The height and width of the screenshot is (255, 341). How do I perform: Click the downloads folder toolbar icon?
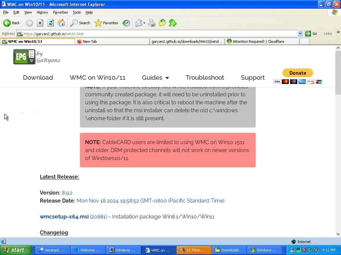(162, 23)
